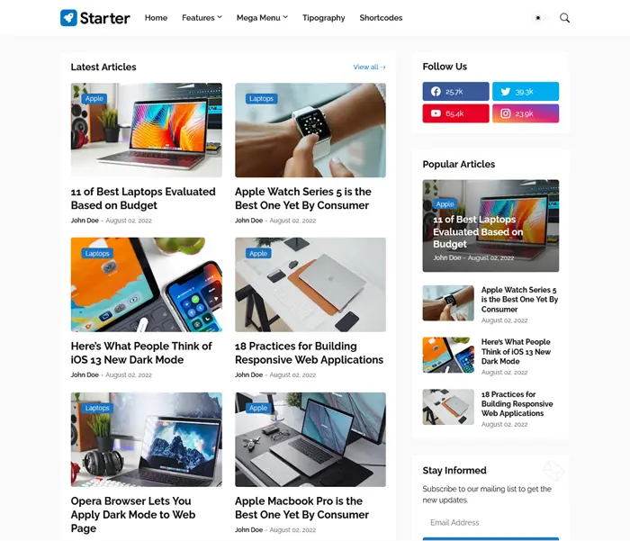Open the search magnifier icon
The width and height of the screenshot is (630, 541).
(564, 18)
